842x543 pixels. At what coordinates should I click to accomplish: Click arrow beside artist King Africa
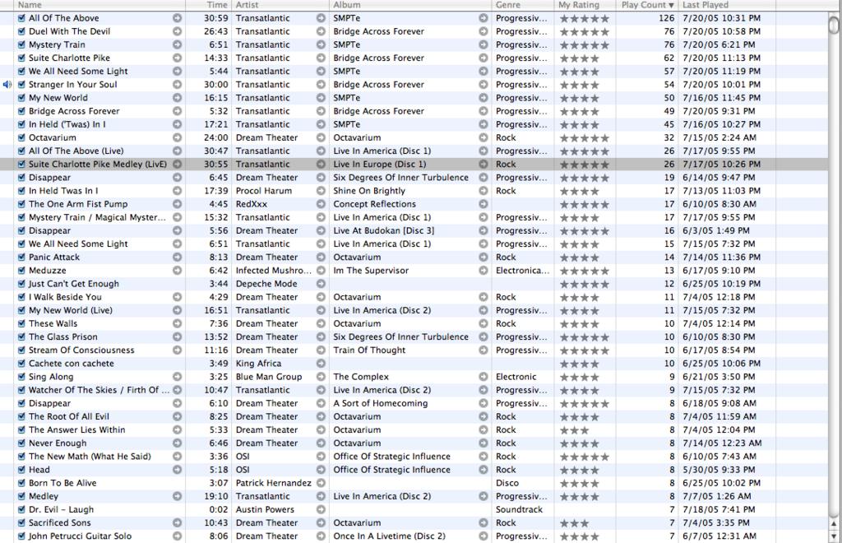(x=322, y=364)
